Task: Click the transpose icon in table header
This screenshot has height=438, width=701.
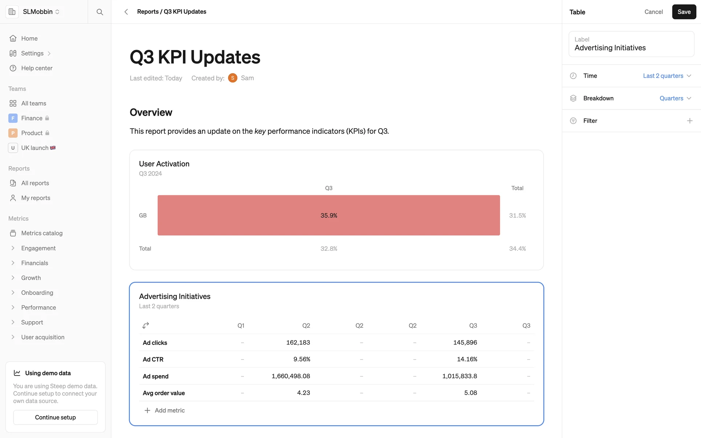Action: 146,325
